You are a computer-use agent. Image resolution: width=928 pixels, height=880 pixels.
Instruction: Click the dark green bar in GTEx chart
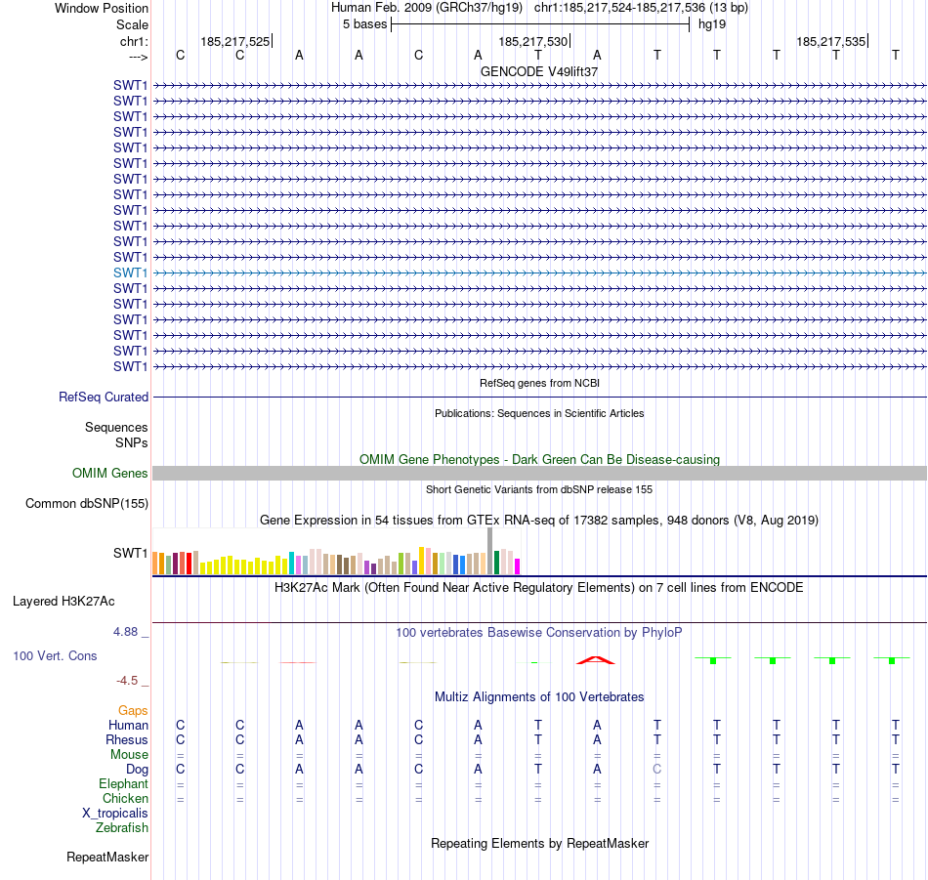pyautogui.click(x=496, y=563)
